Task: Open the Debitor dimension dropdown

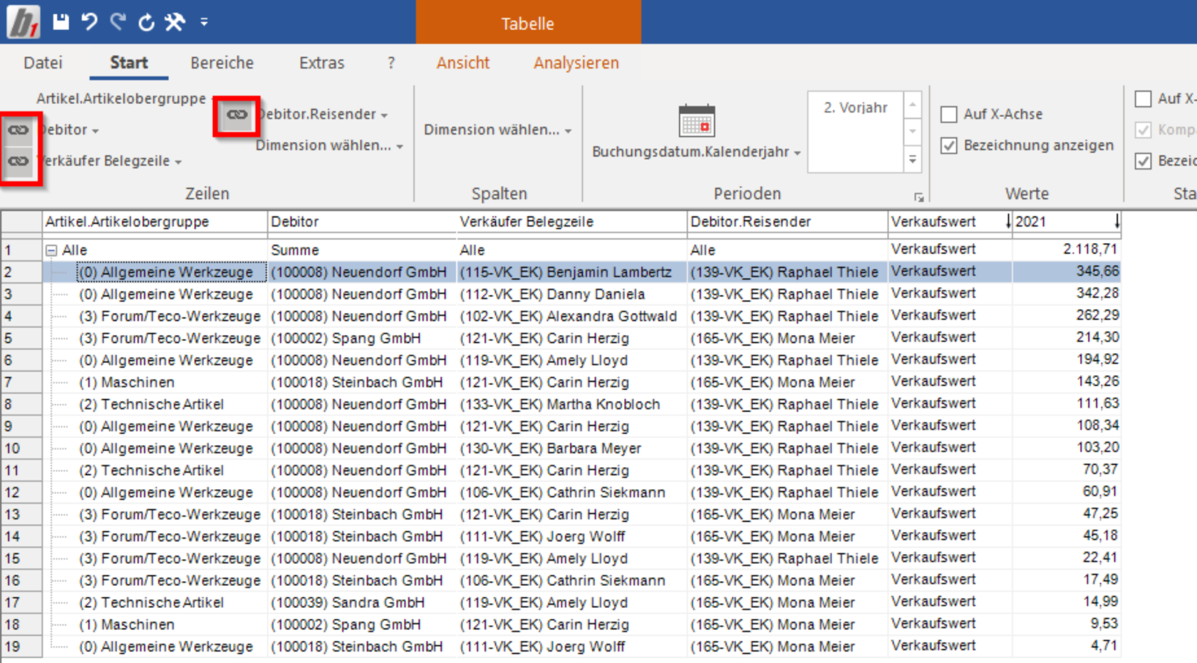Action: pyautogui.click(x=68, y=130)
